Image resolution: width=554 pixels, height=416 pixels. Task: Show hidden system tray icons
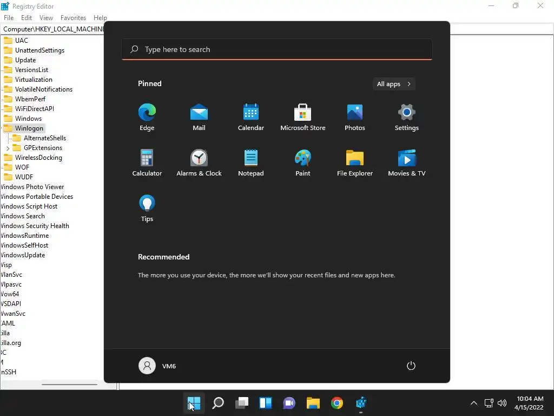(474, 403)
